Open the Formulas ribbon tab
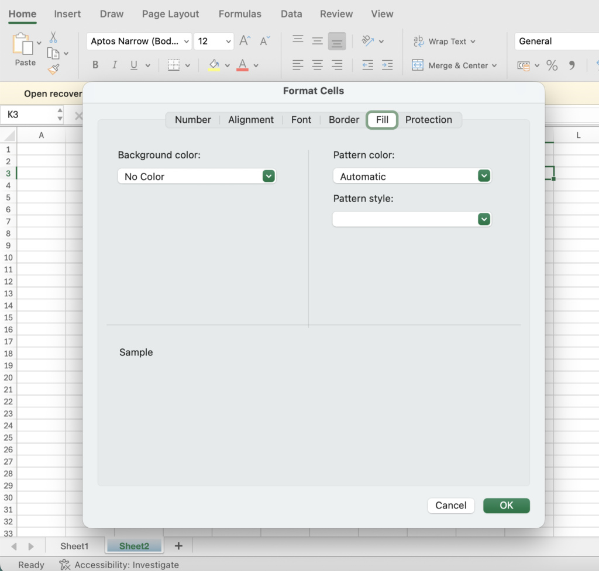 point(240,13)
